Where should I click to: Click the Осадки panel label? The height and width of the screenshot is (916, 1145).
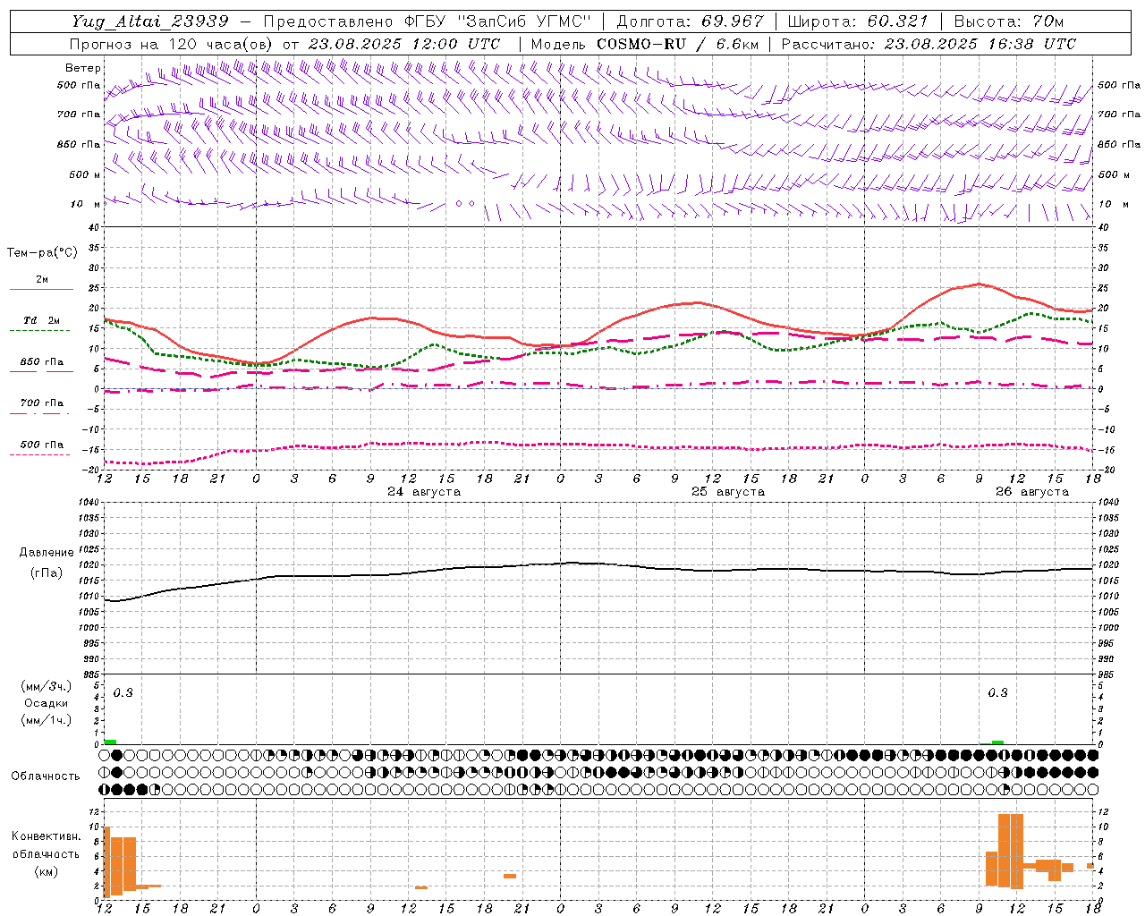[x=47, y=703]
